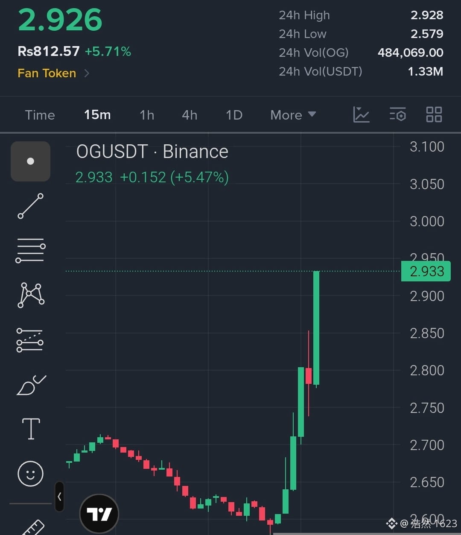Image resolution: width=461 pixels, height=535 pixels.
Task: Select the trend line drawing tool
Action: point(30,206)
